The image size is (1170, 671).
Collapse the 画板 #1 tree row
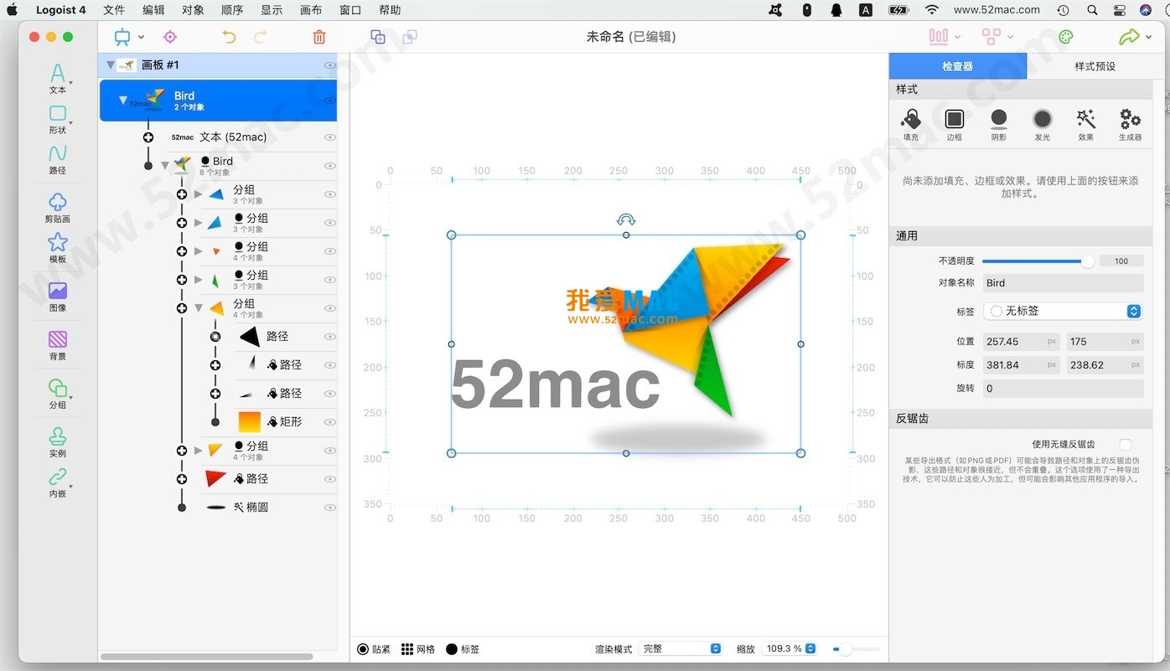pos(110,65)
